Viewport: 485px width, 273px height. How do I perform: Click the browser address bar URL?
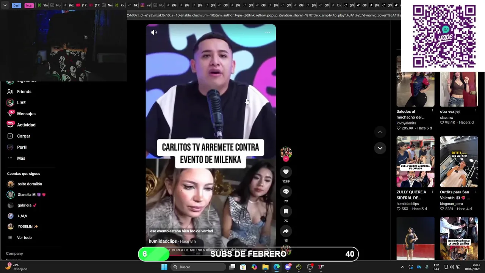coord(264,15)
